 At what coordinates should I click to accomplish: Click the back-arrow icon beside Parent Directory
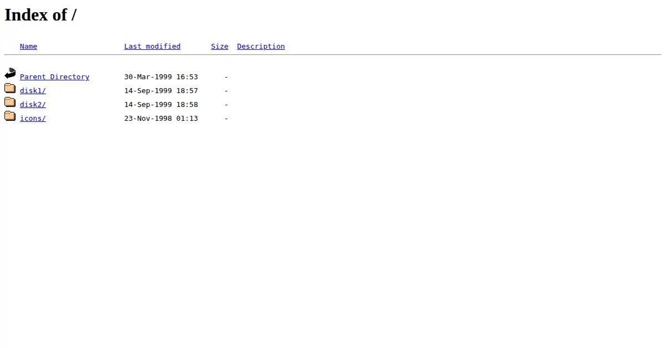coord(10,73)
